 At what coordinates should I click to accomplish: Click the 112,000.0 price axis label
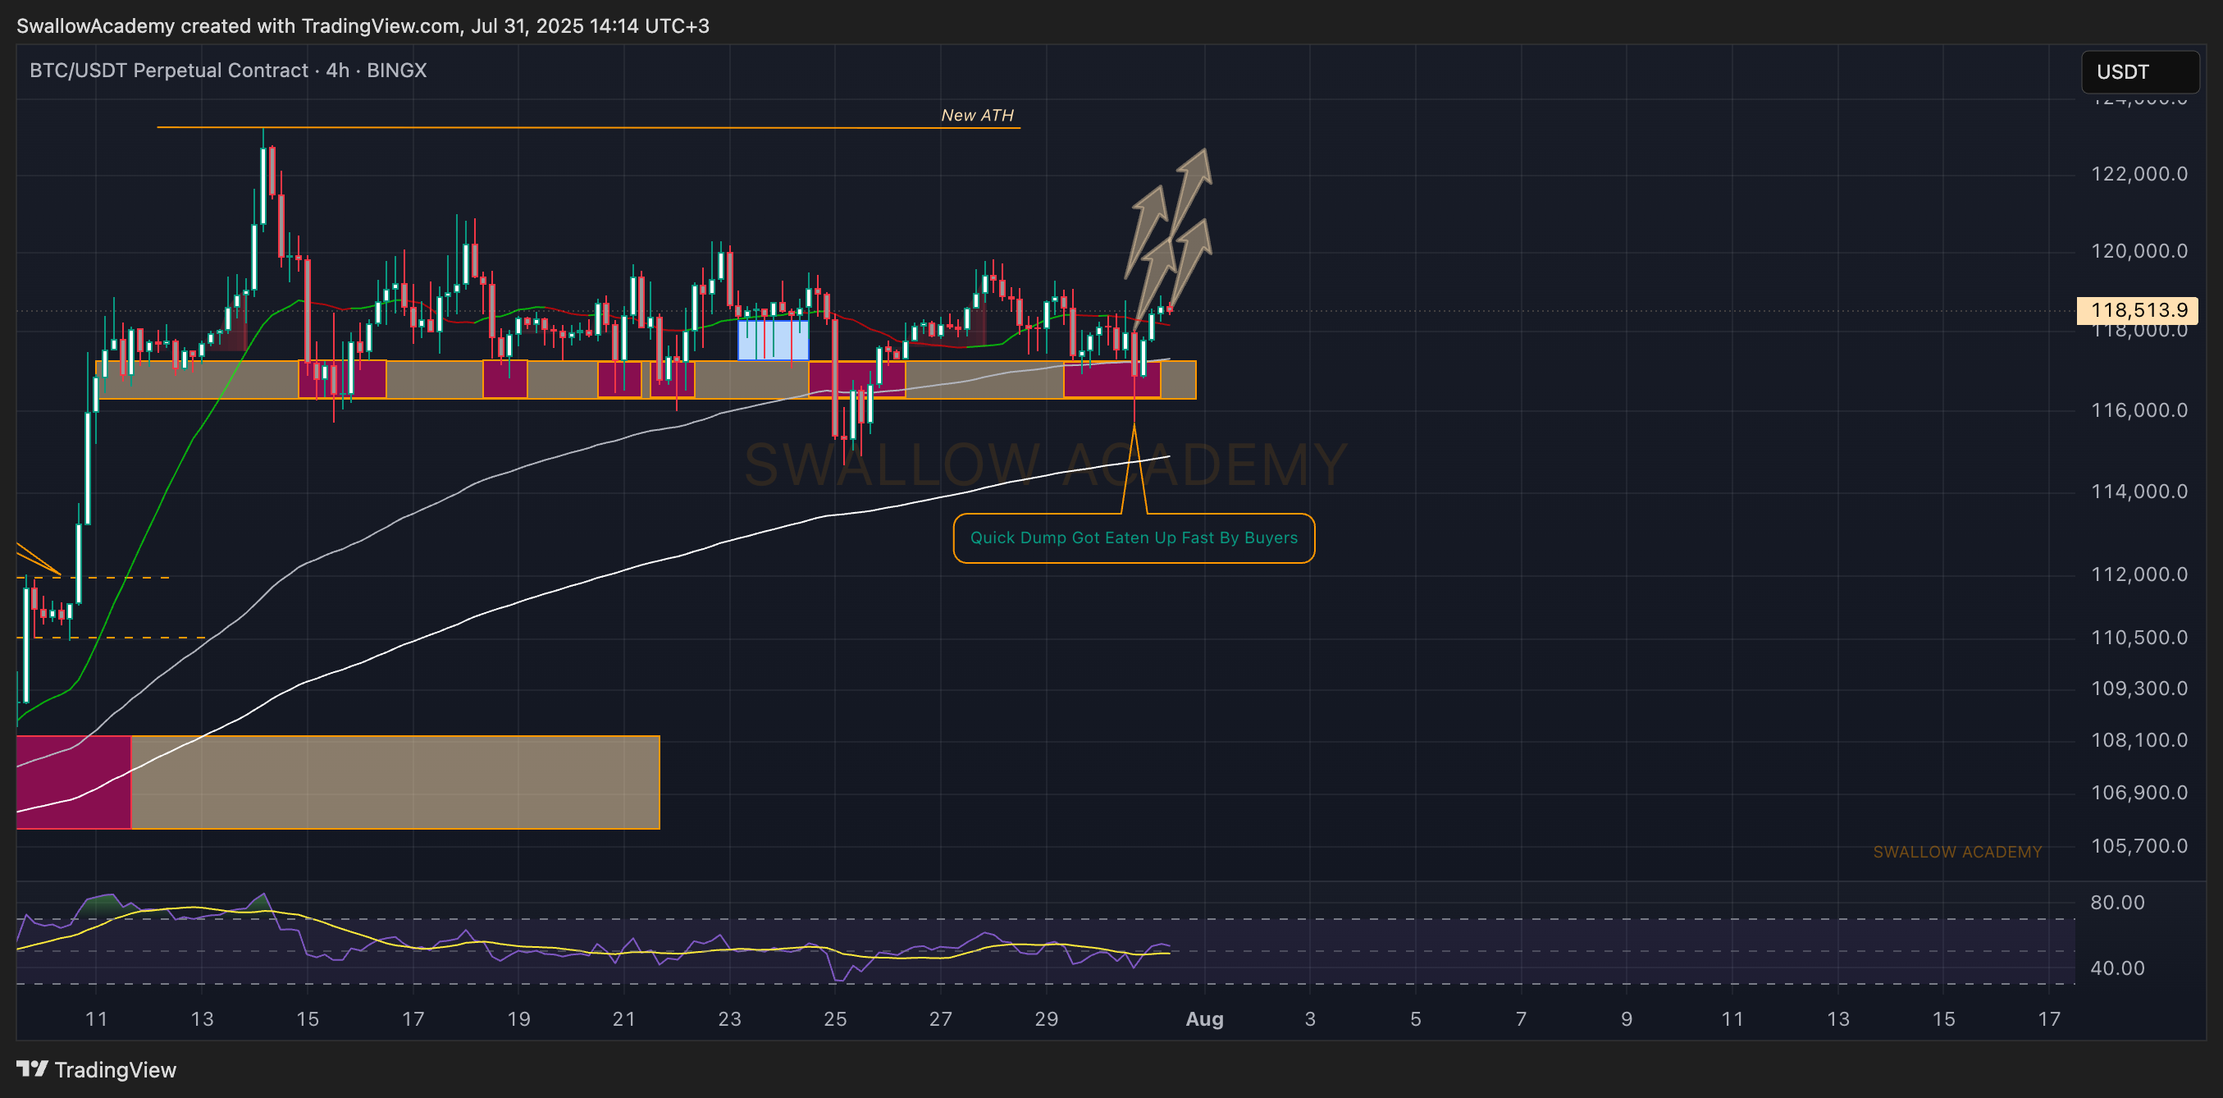click(2139, 574)
